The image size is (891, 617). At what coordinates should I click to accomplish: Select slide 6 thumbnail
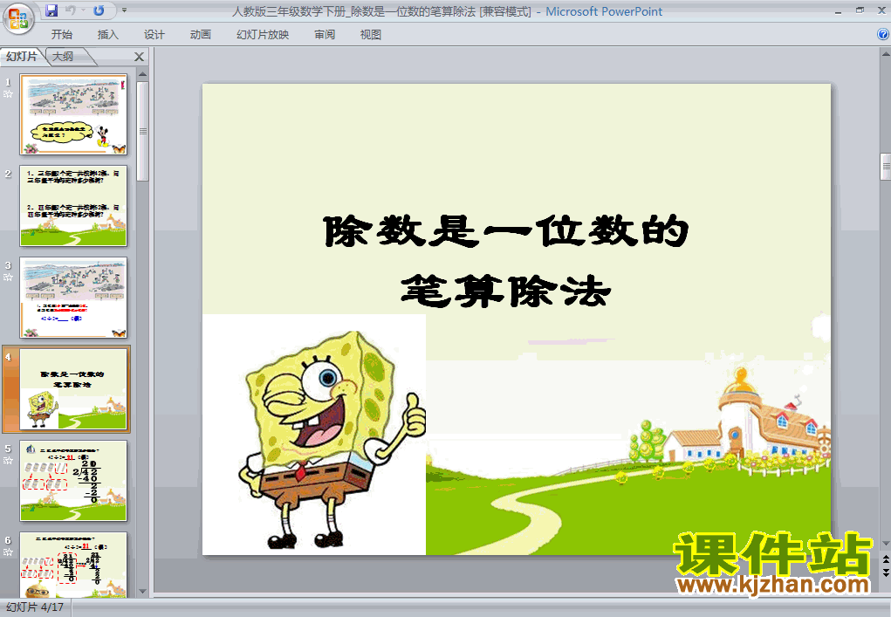click(x=73, y=564)
